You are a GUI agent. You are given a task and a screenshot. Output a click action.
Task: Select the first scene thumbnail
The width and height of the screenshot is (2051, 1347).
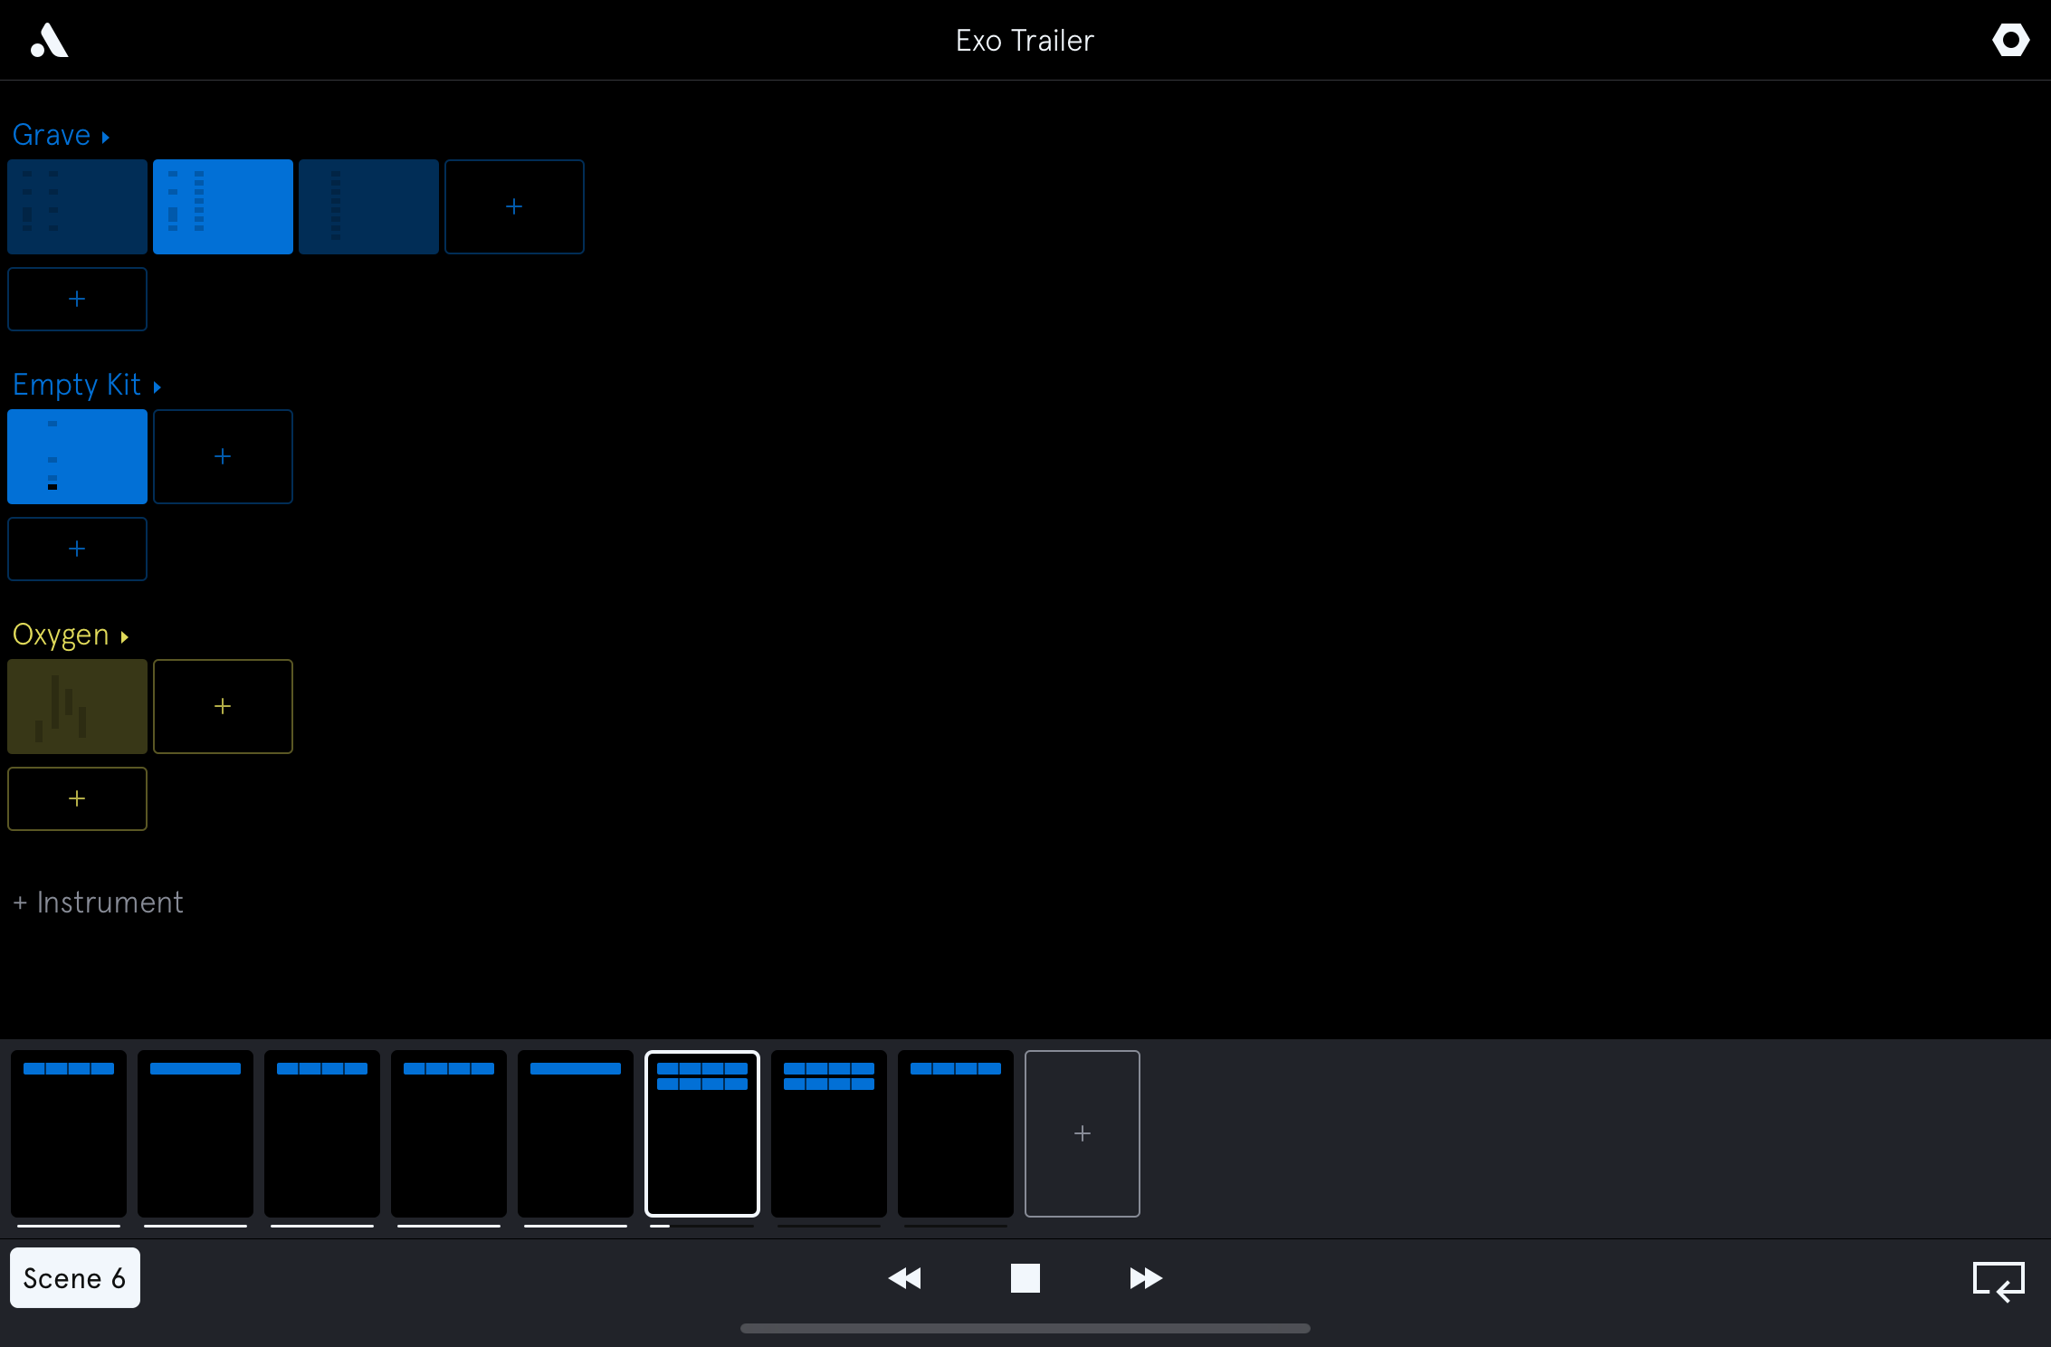(69, 1133)
